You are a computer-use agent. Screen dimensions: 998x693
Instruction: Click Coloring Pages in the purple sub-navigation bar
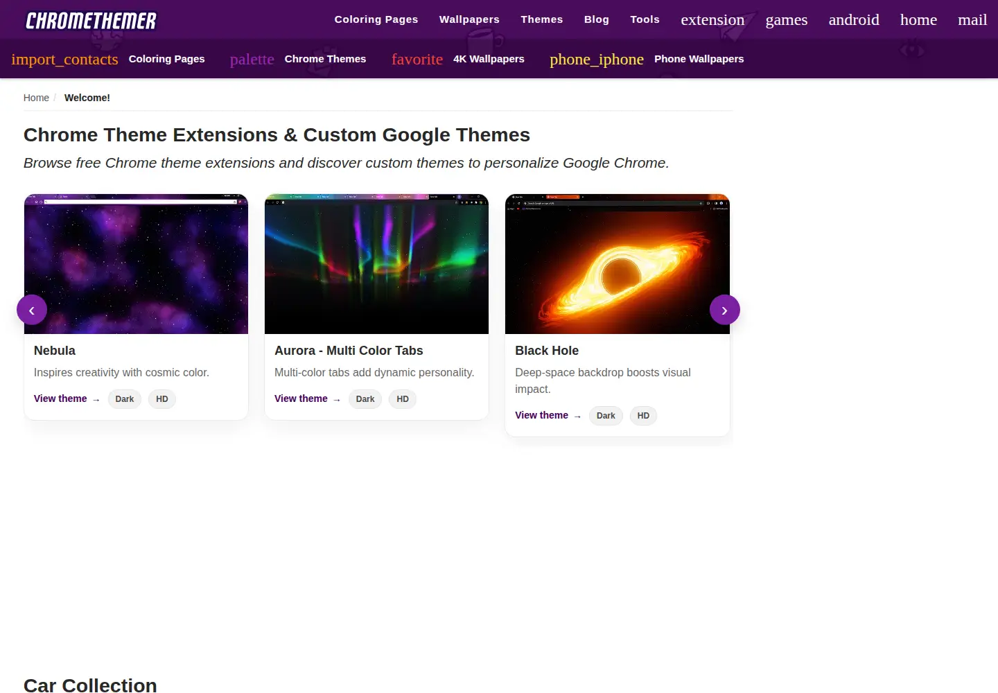167,59
